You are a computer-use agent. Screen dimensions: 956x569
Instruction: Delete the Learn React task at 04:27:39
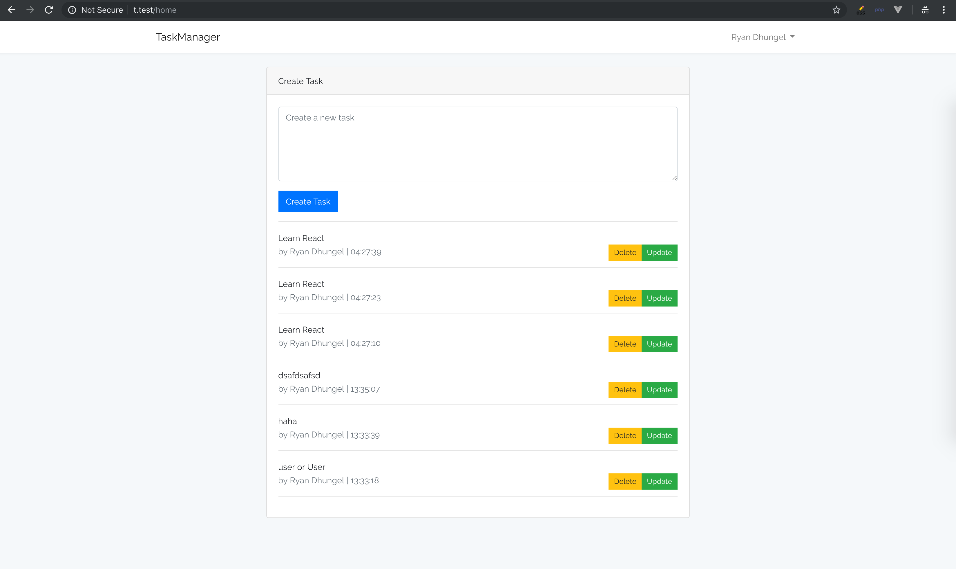pyautogui.click(x=624, y=252)
